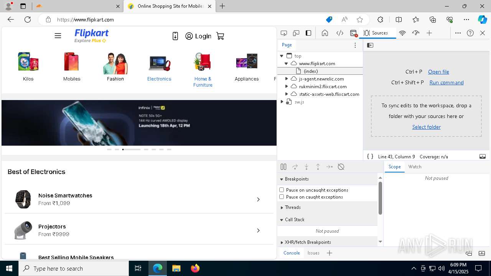Collapse the www.flipkart.com tree node
Viewport: 491px width, 276px height.
[x=286, y=64]
